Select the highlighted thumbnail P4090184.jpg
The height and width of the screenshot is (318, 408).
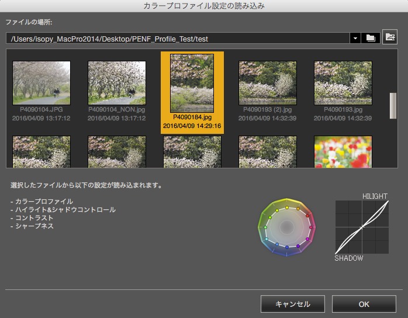(192, 83)
